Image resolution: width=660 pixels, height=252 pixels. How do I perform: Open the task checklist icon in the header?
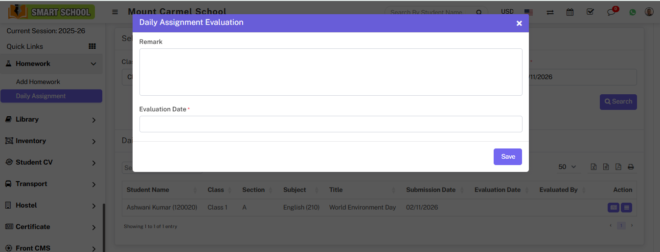[590, 12]
